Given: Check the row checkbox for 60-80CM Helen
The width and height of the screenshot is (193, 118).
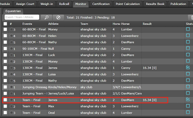Looking at the screenshot, I should tap(5, 36).
